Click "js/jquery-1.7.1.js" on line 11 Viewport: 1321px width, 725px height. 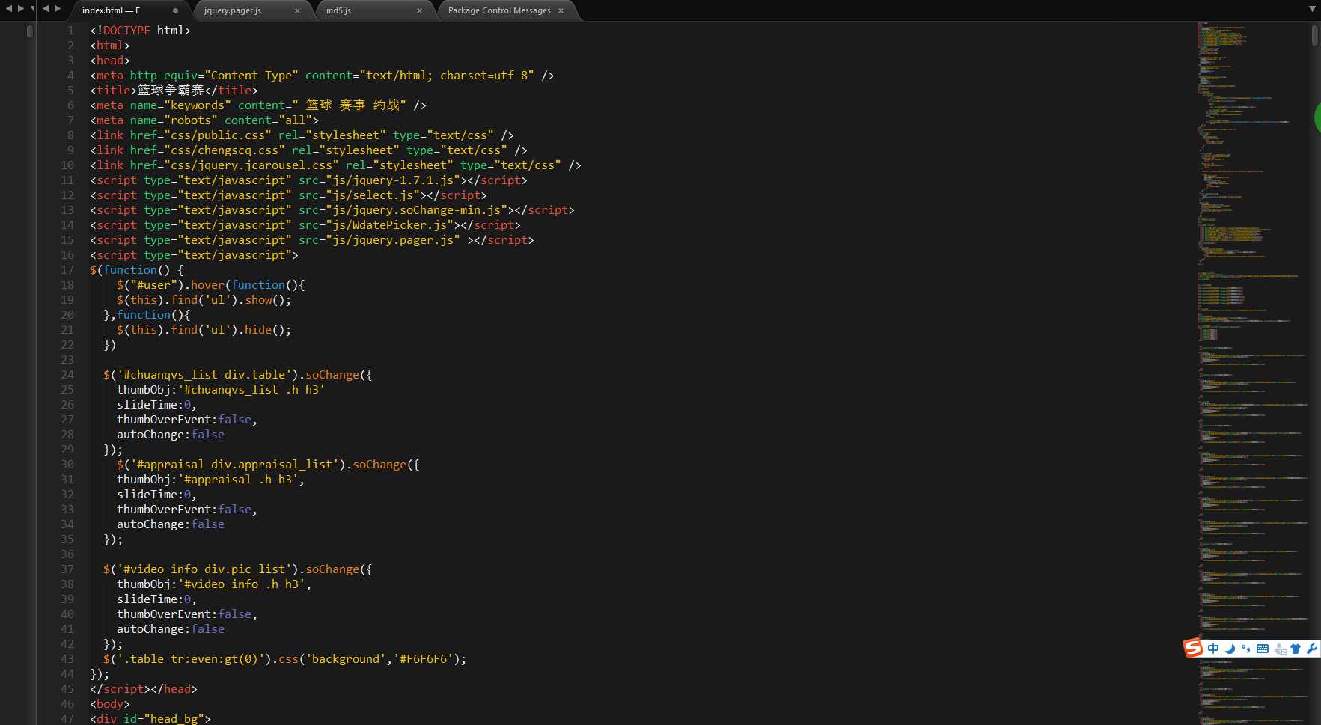point(393,180)
